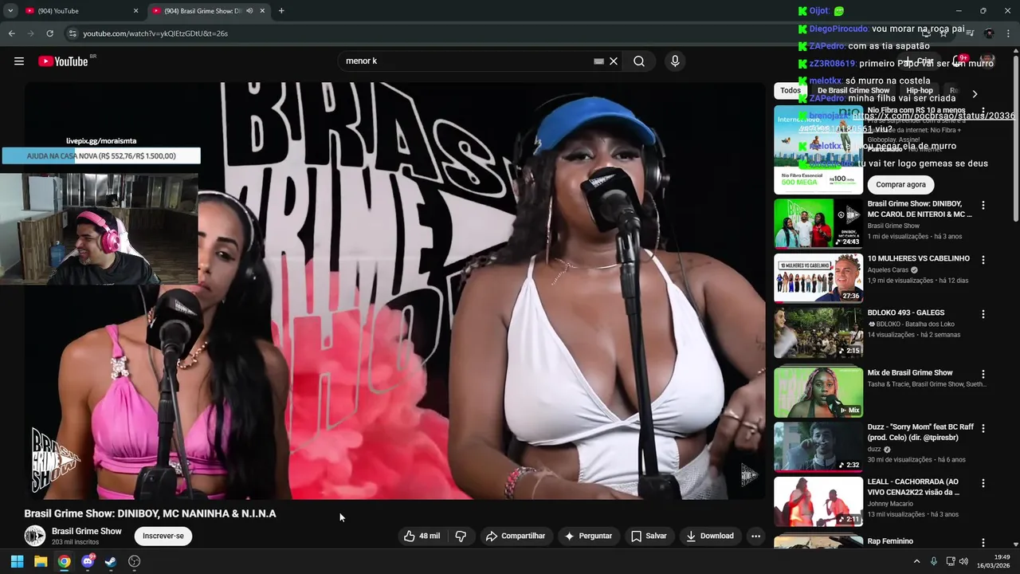Open File Explorer from taskbar
The width and height of the screenshot is (1020, 574).
coord(41,561)
